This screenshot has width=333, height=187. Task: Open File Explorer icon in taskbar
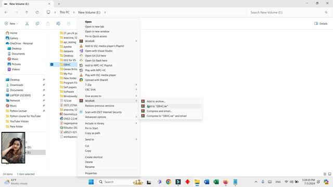click(x=197, y=182)
